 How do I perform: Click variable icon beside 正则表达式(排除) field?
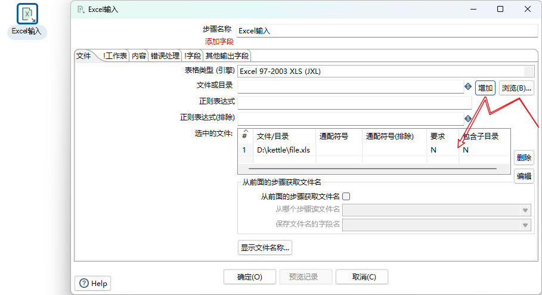tap(468, 118)
